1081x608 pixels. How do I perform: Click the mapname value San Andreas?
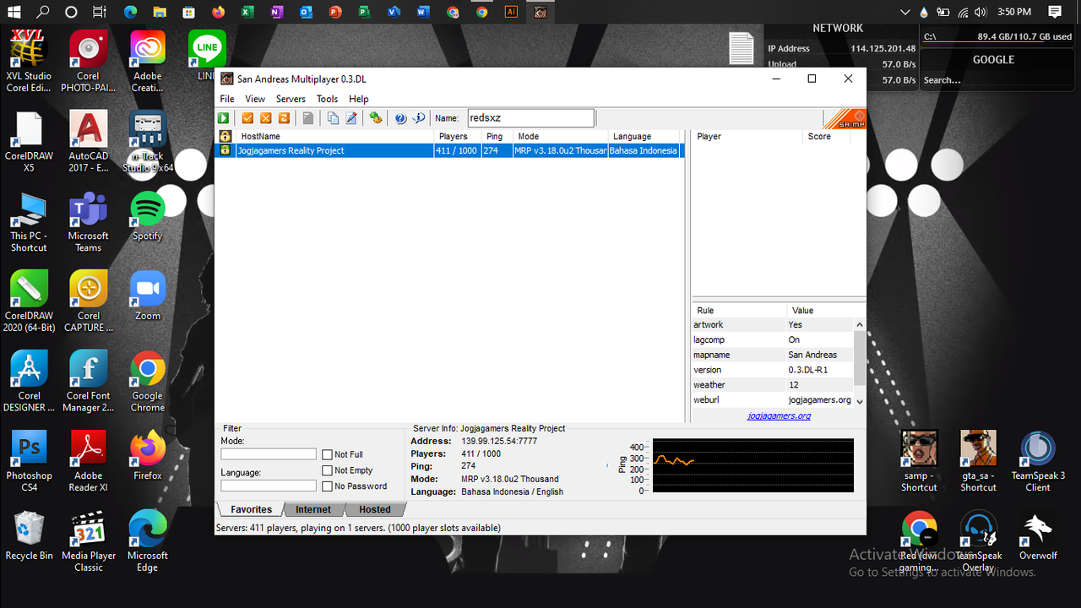pyautogui.click(x=812, y=355)
